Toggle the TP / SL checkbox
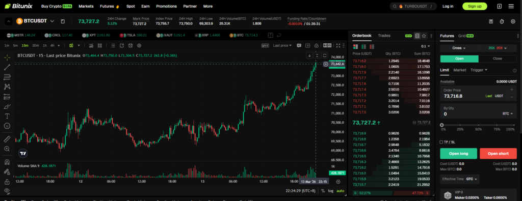 click(441, 142)
